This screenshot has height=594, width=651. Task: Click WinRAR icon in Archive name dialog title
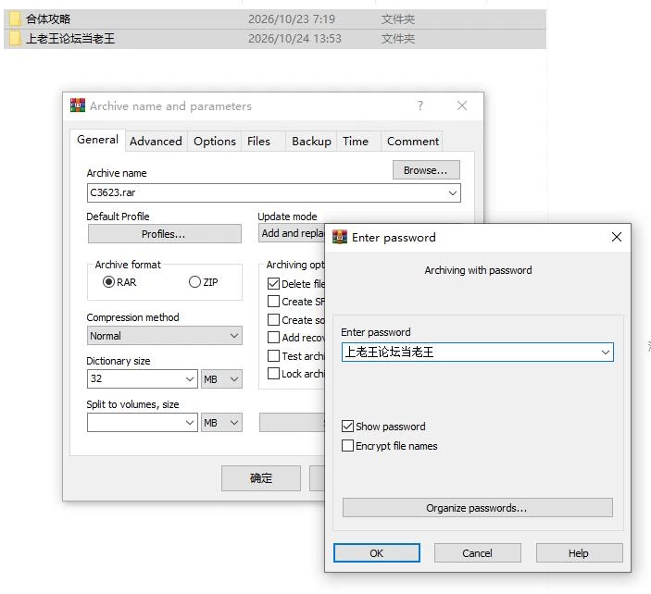click(x=78, y=105)
